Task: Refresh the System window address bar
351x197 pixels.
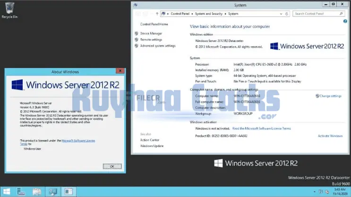Action: 287,14
